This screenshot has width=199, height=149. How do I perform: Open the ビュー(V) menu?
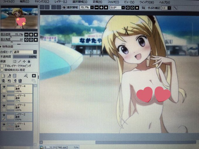click(x=129, y=2)
